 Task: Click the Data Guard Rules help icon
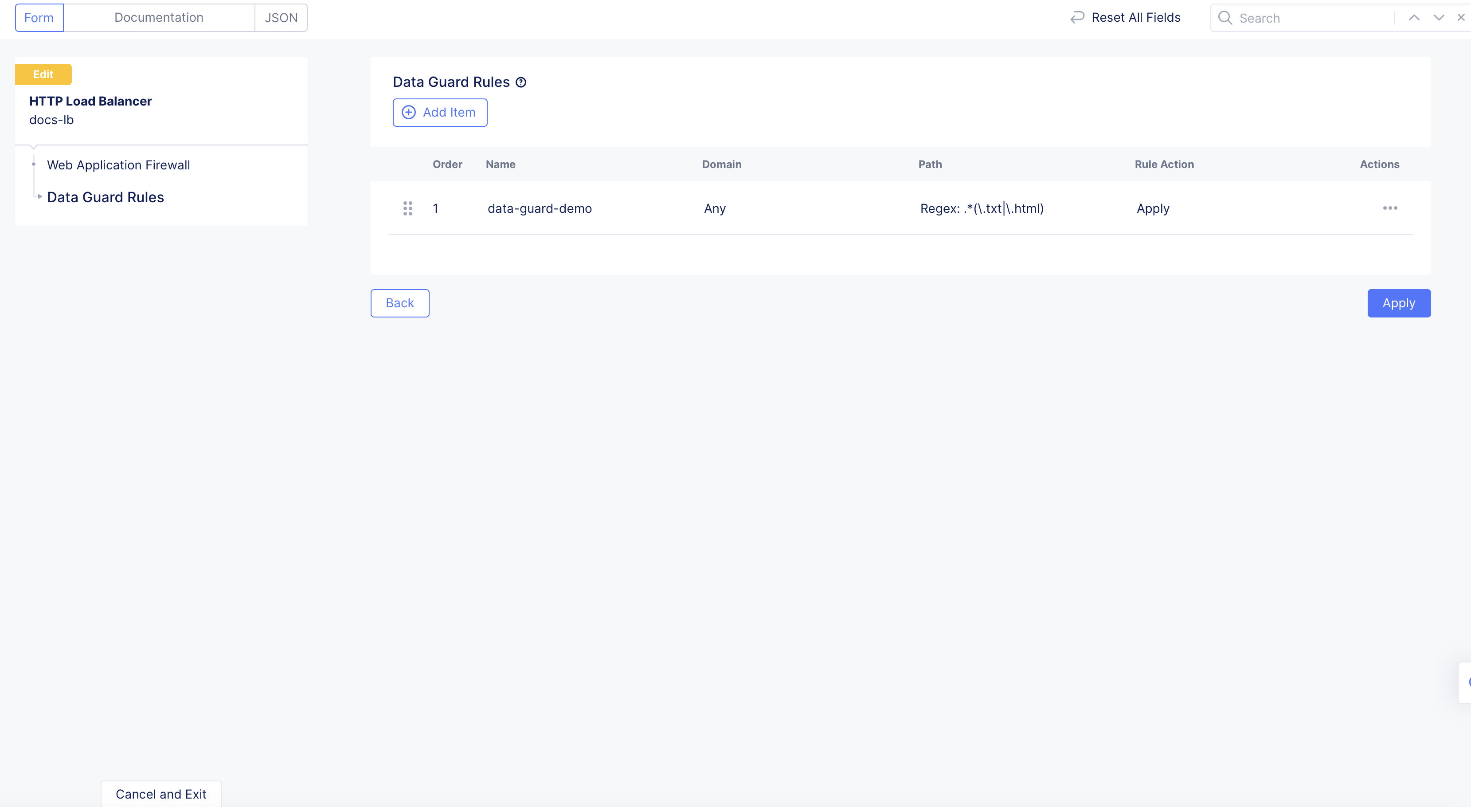tap(521, 82)
